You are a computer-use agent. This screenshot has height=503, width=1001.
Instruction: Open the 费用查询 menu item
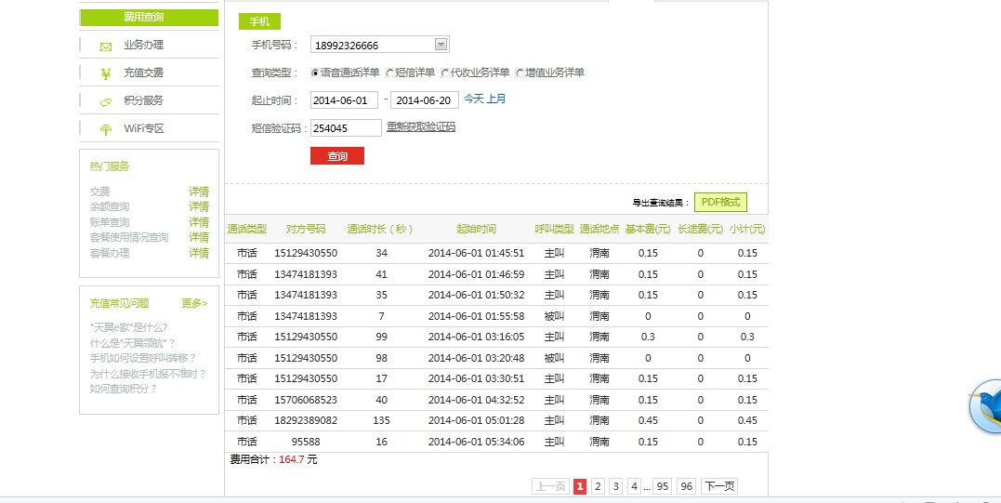[x=149, y=18]
